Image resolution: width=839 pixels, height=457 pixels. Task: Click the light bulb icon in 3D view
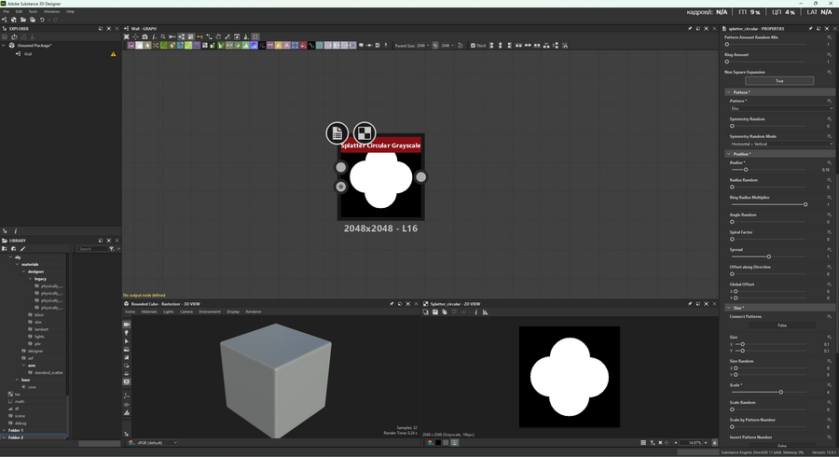[x=127, y=333]
